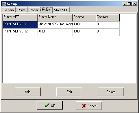Confirm with the OK button
The image size is (139, 113).
click(50, 105)
